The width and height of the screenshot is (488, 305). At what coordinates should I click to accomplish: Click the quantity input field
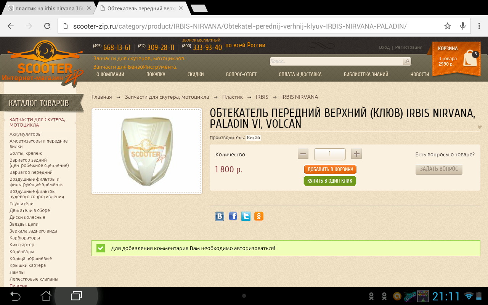(330, 154)
